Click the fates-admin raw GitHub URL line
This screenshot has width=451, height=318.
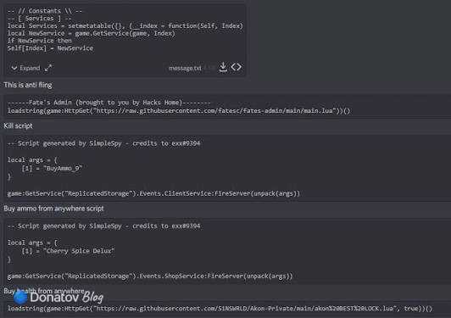coord(179,111)
